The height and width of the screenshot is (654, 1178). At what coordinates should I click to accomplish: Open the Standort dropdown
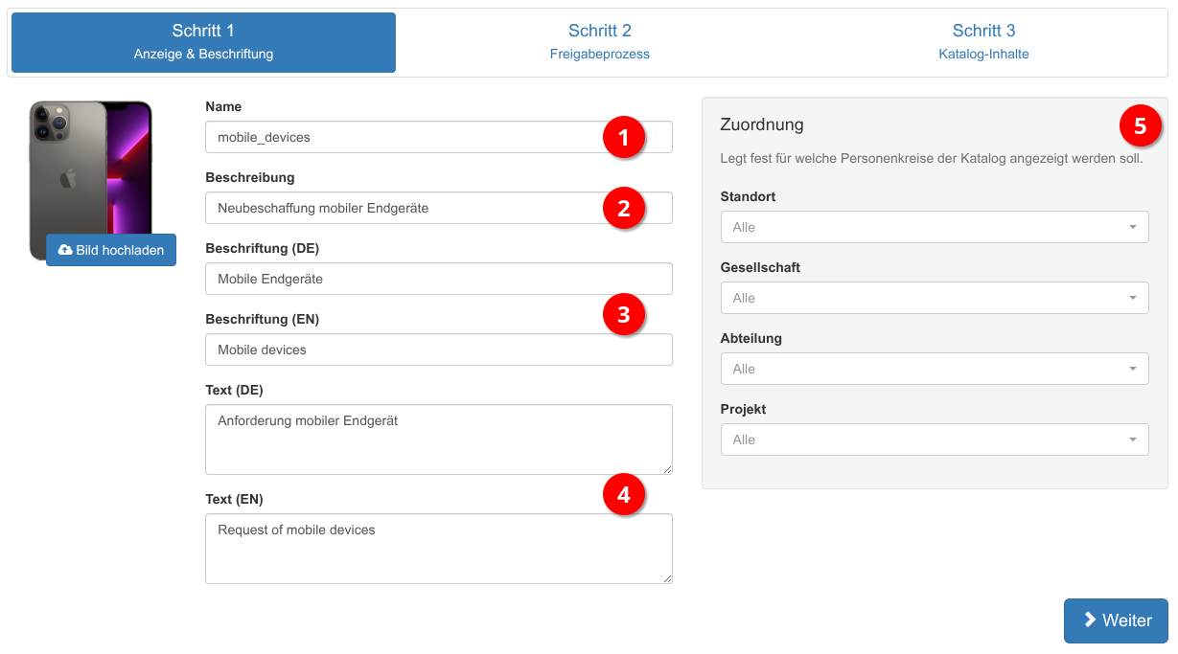point(934,227)
